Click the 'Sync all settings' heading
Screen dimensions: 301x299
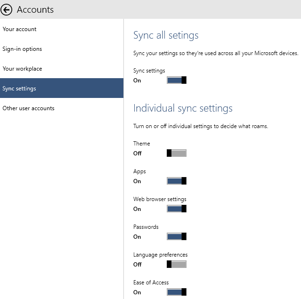pos(166,35)
